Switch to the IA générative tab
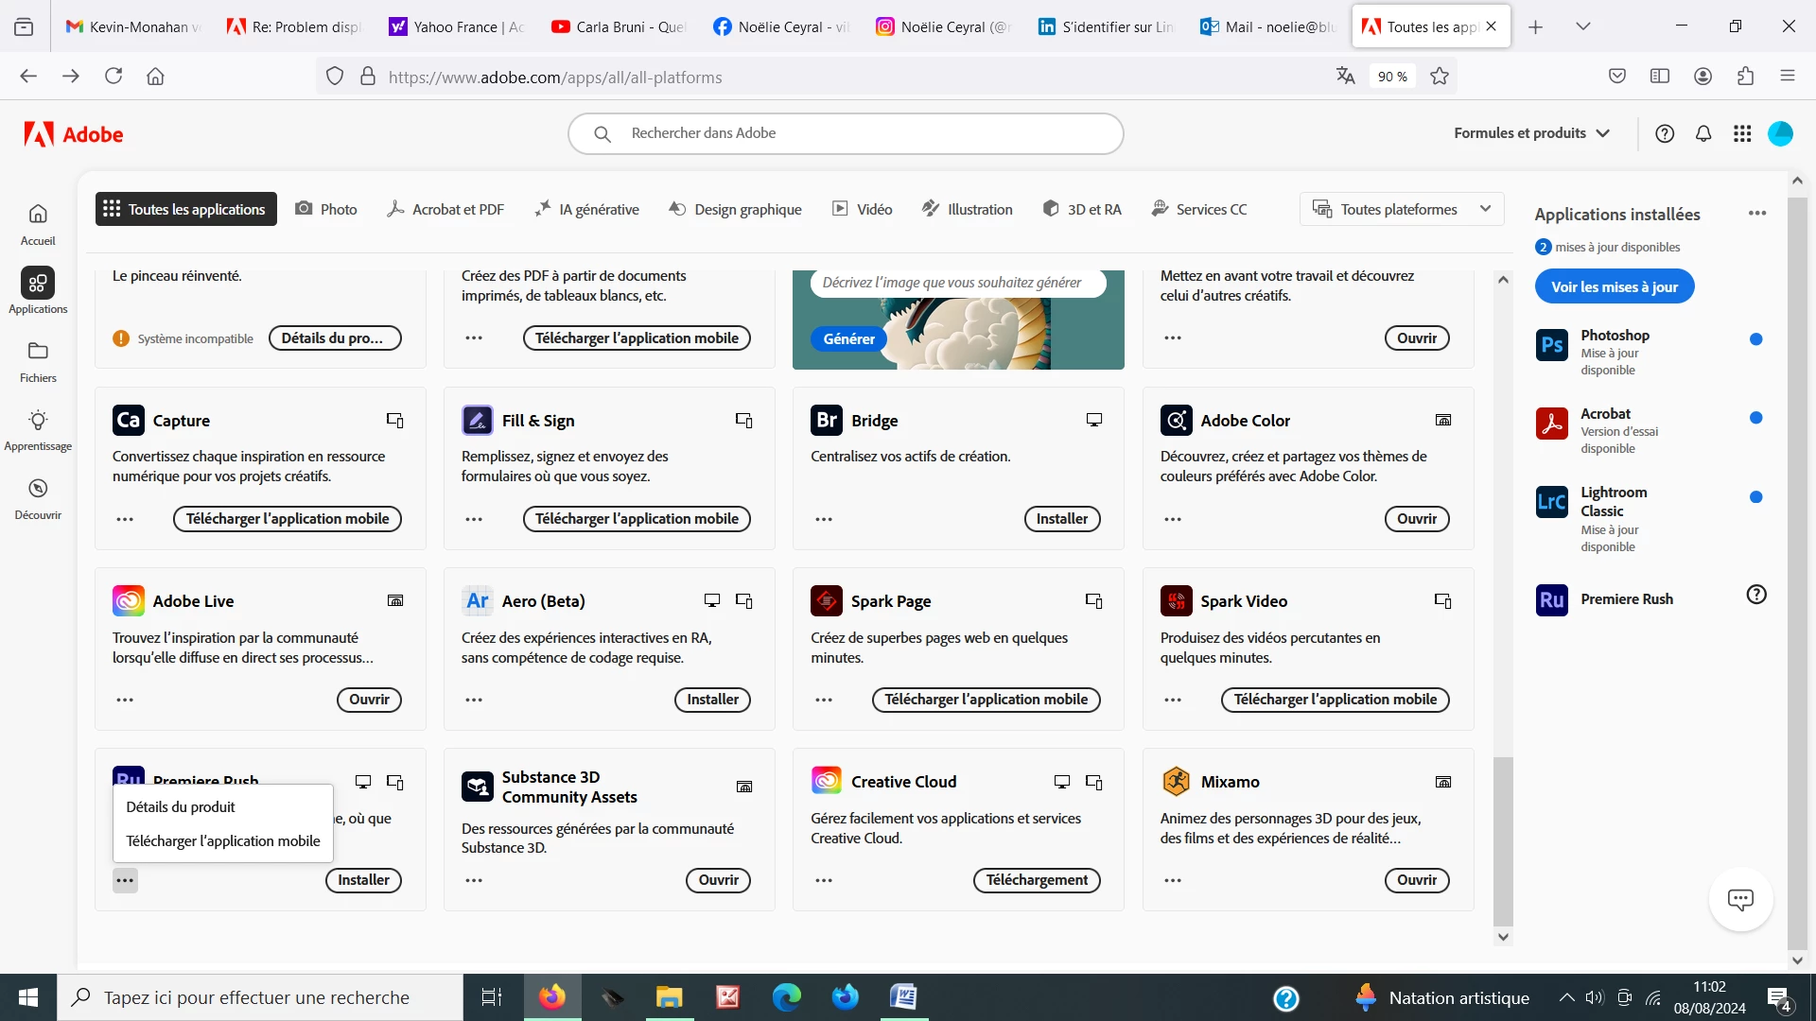Screen dimensions: 1816x1021 (586, 209)
